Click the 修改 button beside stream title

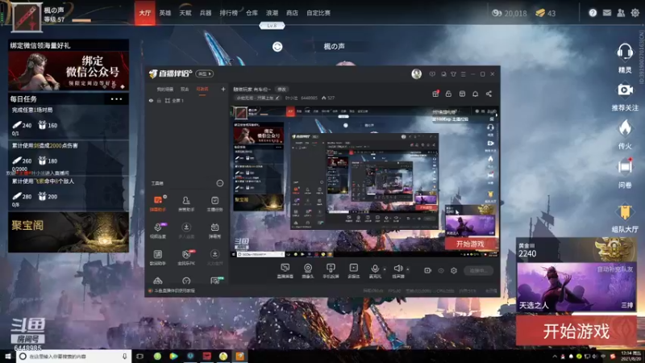(x=281, y=90)
